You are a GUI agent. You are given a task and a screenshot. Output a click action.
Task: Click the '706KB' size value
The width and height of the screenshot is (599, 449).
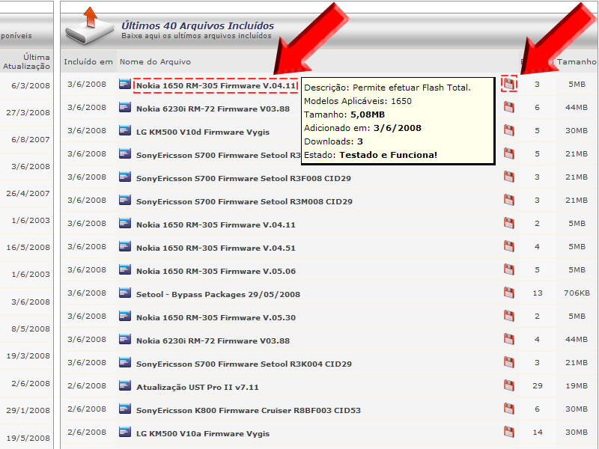tap(577, 293)
